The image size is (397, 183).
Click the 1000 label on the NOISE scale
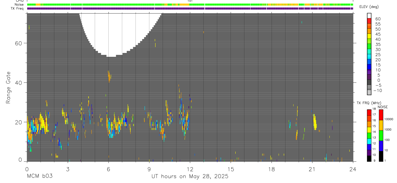pos(388,130)
